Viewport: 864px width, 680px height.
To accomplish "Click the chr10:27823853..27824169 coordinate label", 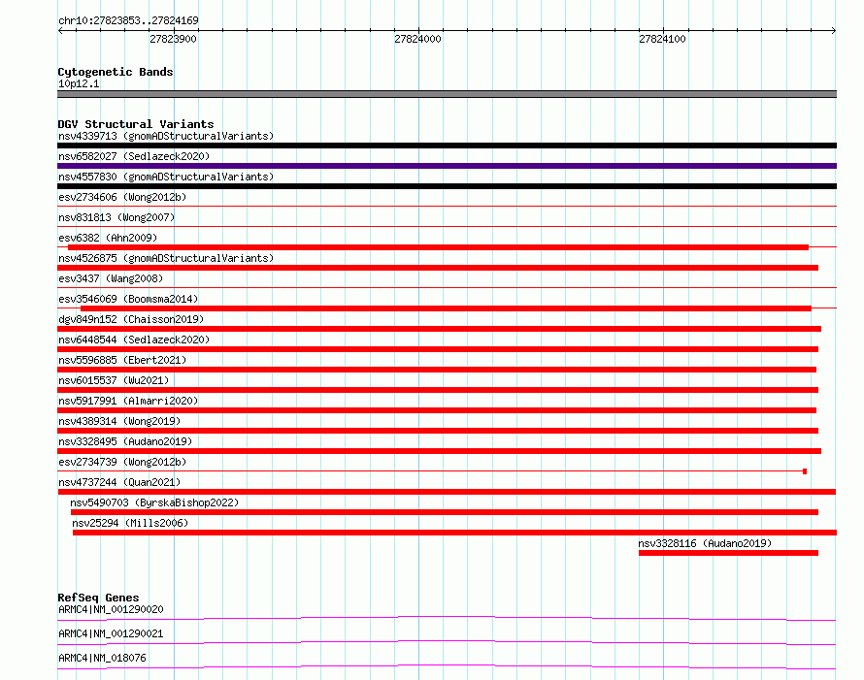I will (x=128, y=20).
